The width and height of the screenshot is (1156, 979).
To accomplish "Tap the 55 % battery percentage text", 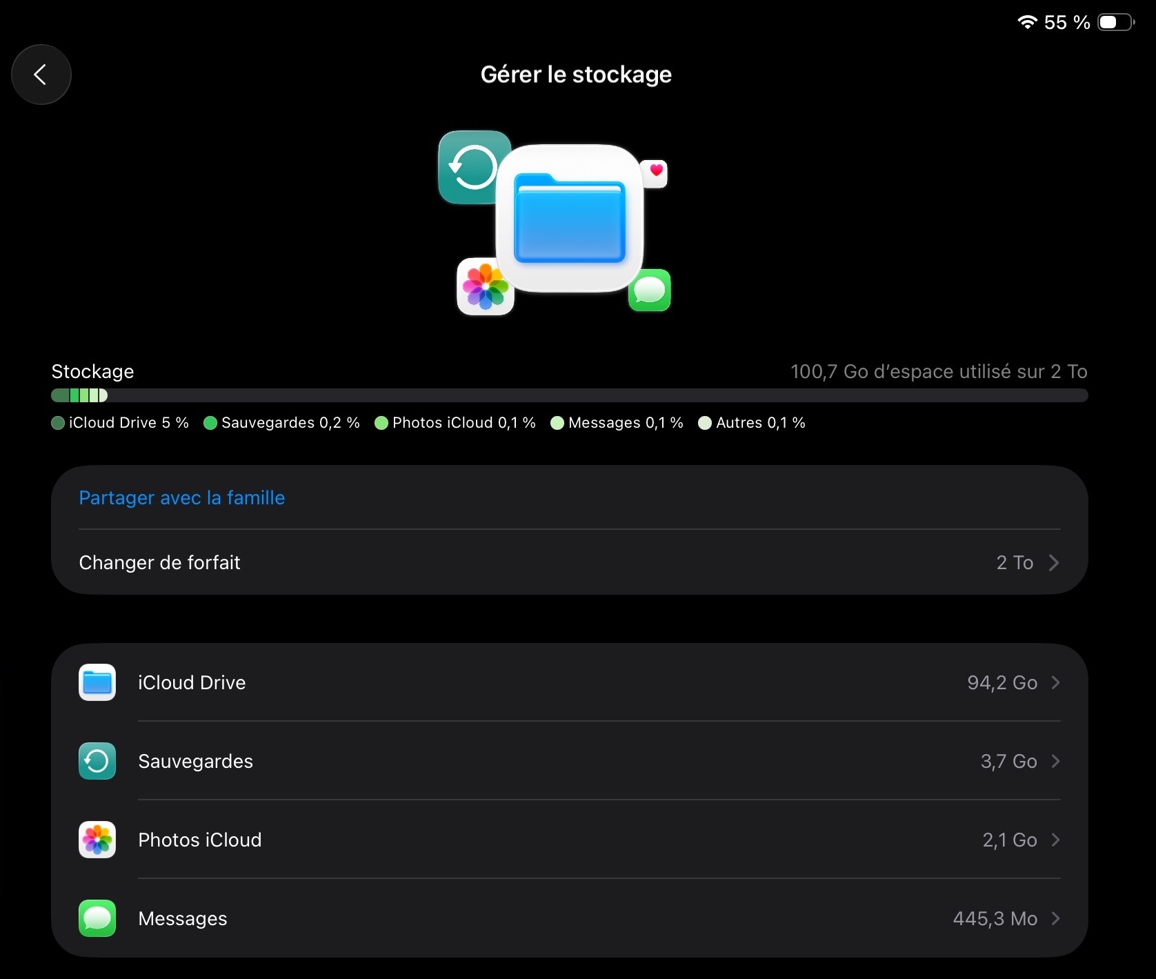I will click(1067, 22).
